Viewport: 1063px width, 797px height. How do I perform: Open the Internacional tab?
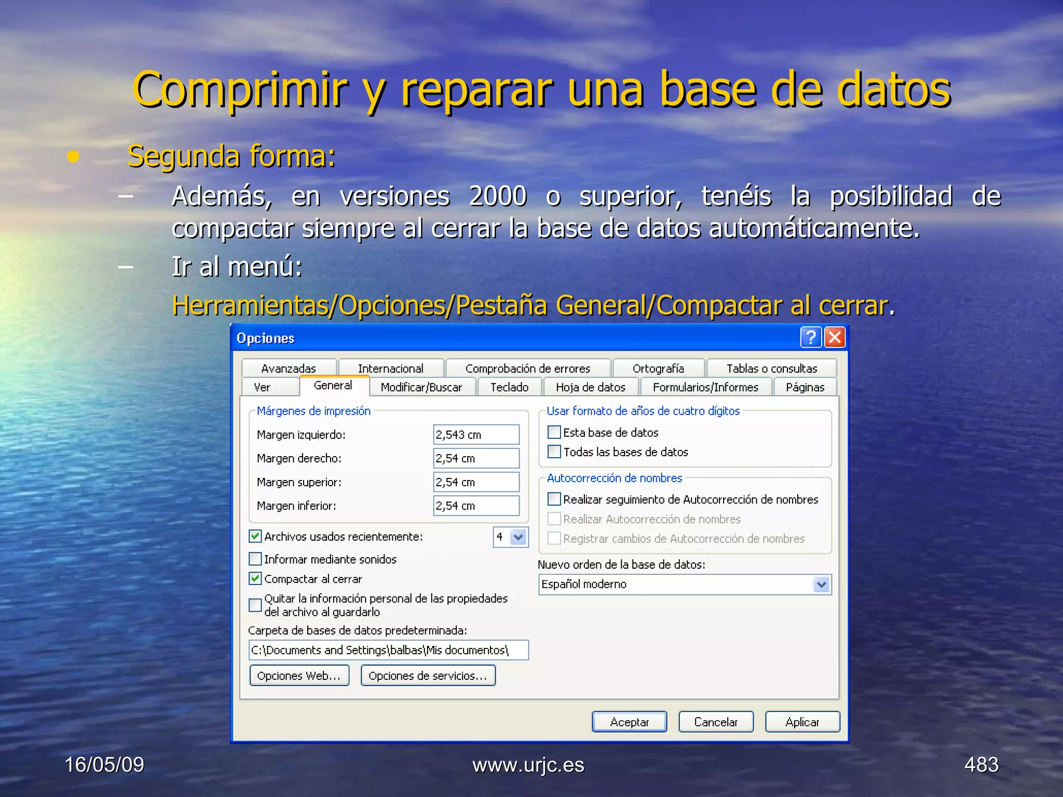[x=391, y=368]
